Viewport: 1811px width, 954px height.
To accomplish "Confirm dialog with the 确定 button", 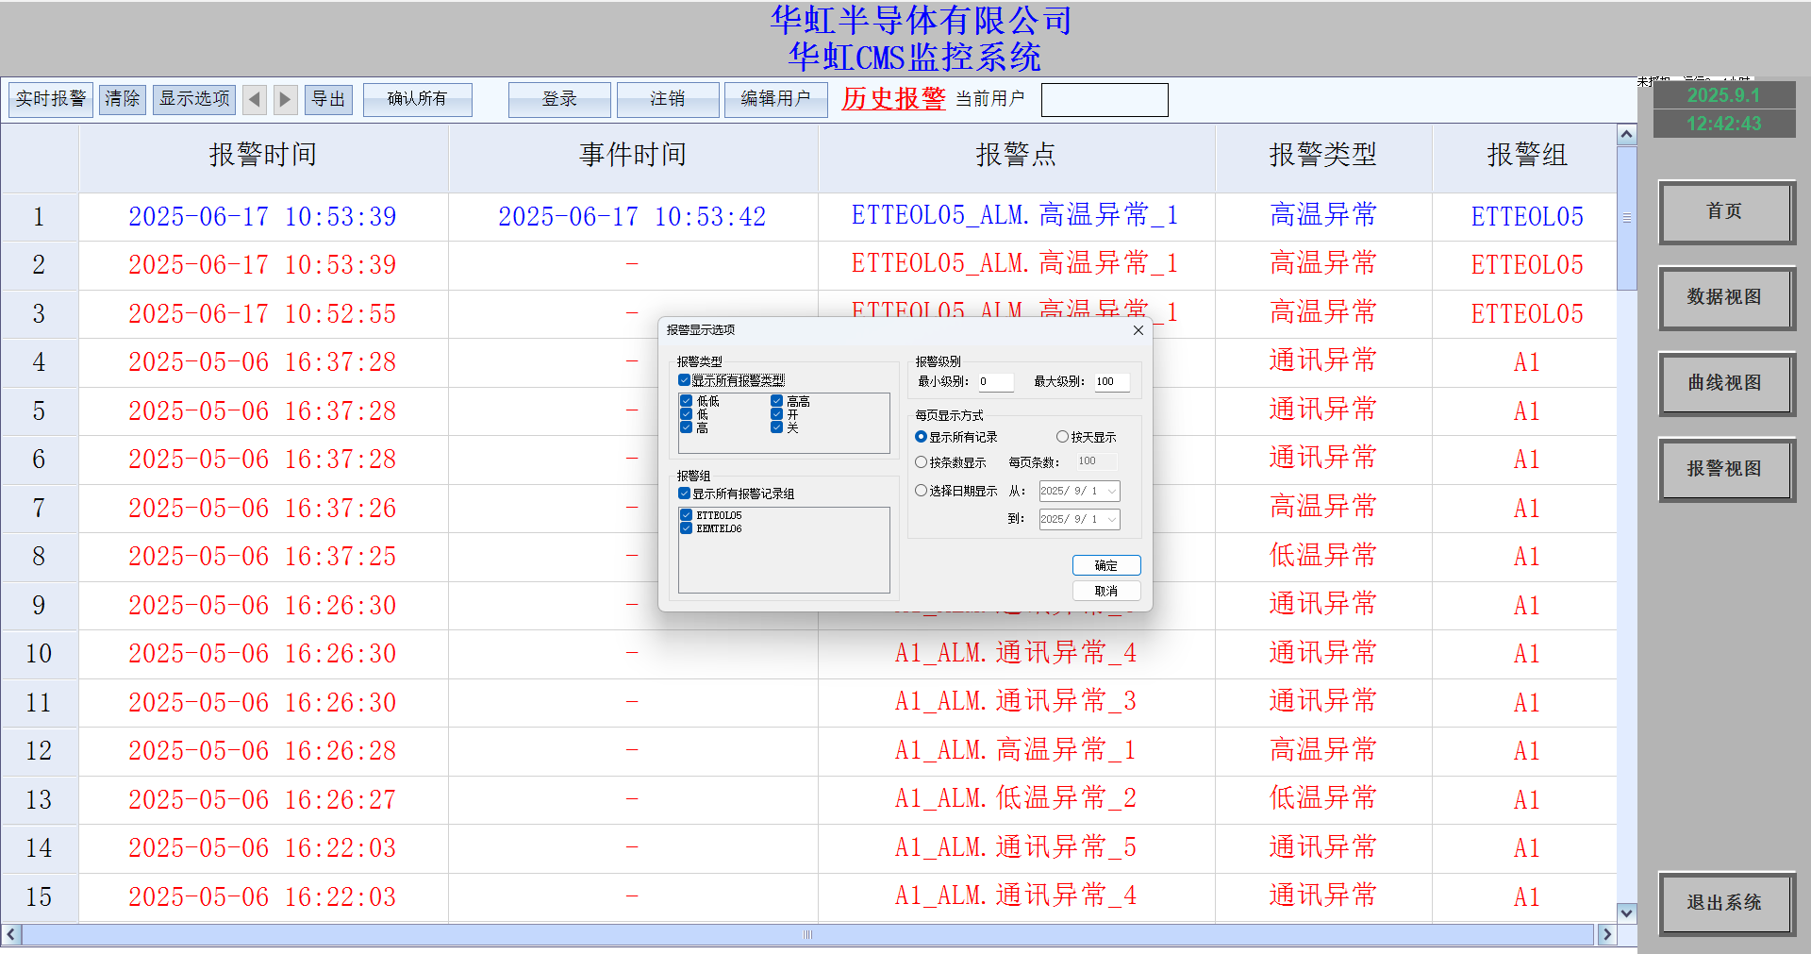I will pyautogui.click(x=1105, y=564).
